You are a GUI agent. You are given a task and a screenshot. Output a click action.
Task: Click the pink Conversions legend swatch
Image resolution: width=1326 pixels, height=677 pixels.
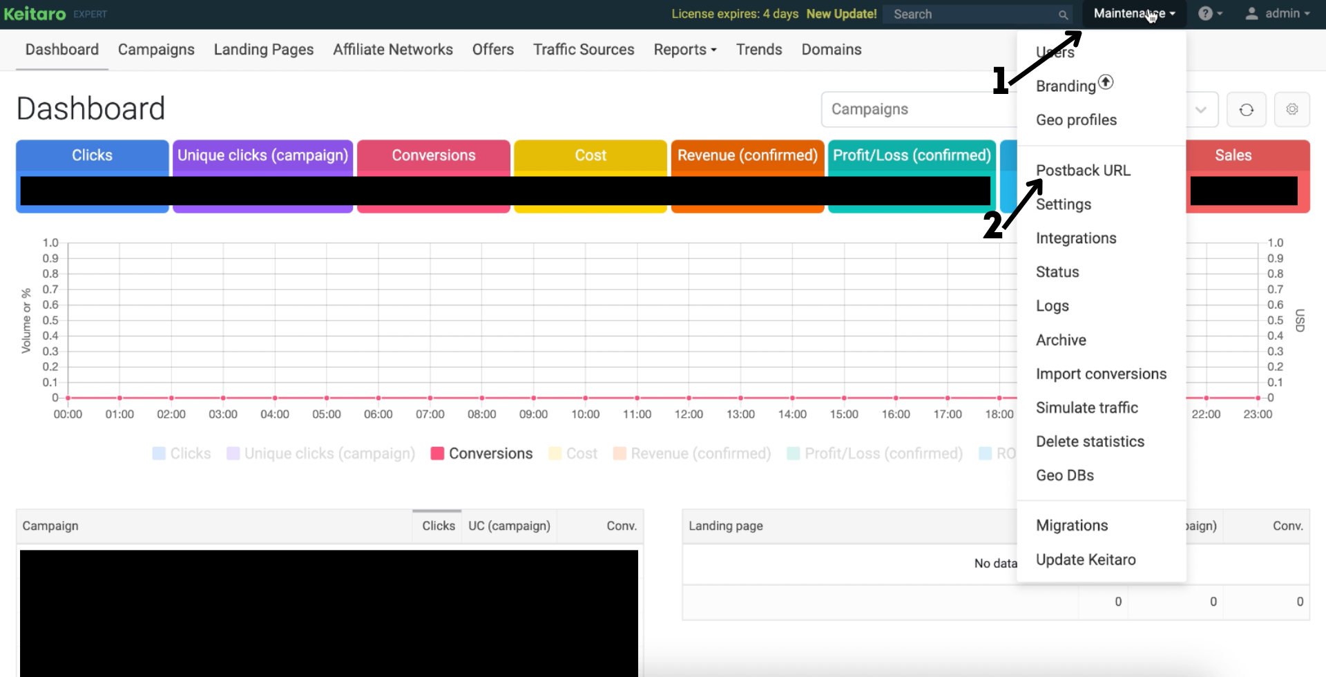[x=437, y=454]
